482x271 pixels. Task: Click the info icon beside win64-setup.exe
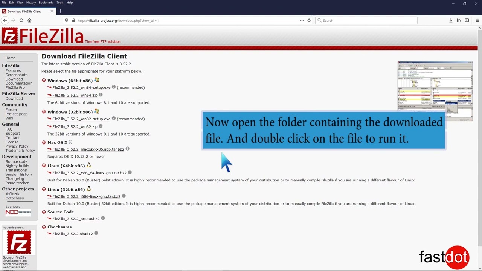click(x=114, y=87)
